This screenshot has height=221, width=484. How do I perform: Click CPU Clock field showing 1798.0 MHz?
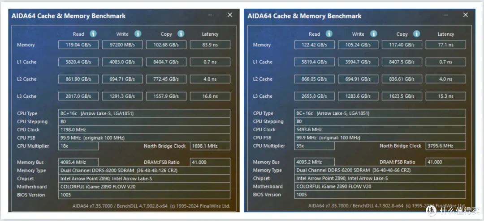pyautogui.click(x=144, y=130)
